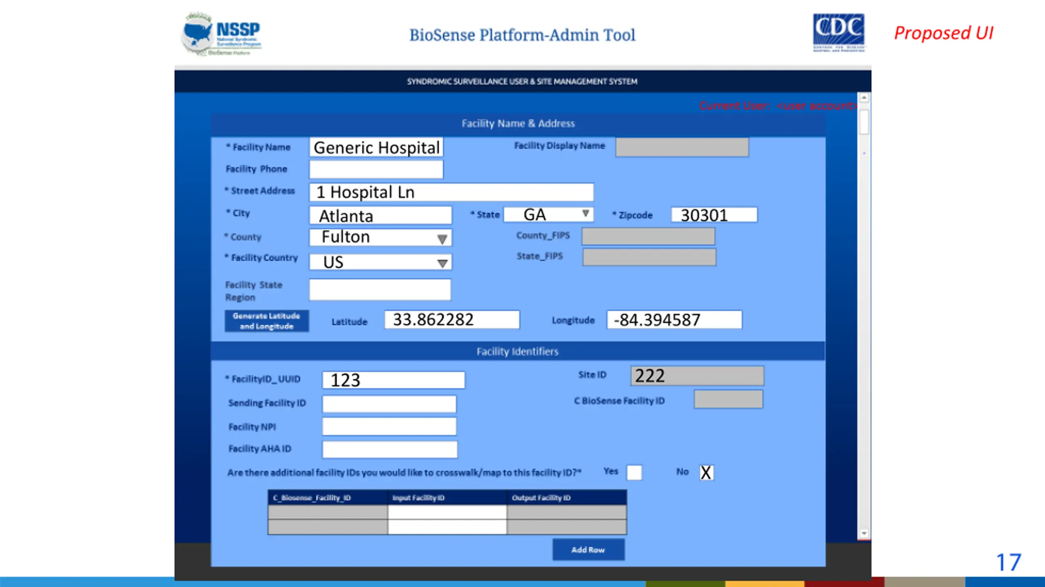Click first Input Facility ID table cell
The width and height of the screenshot is (1045, 587).
(447, 512)
